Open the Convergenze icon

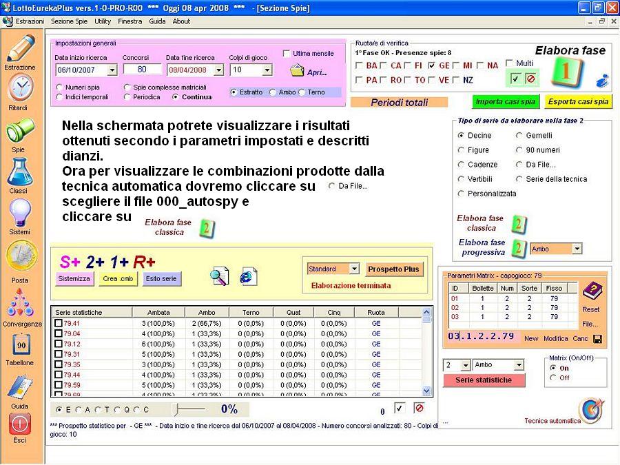point(19,303)
